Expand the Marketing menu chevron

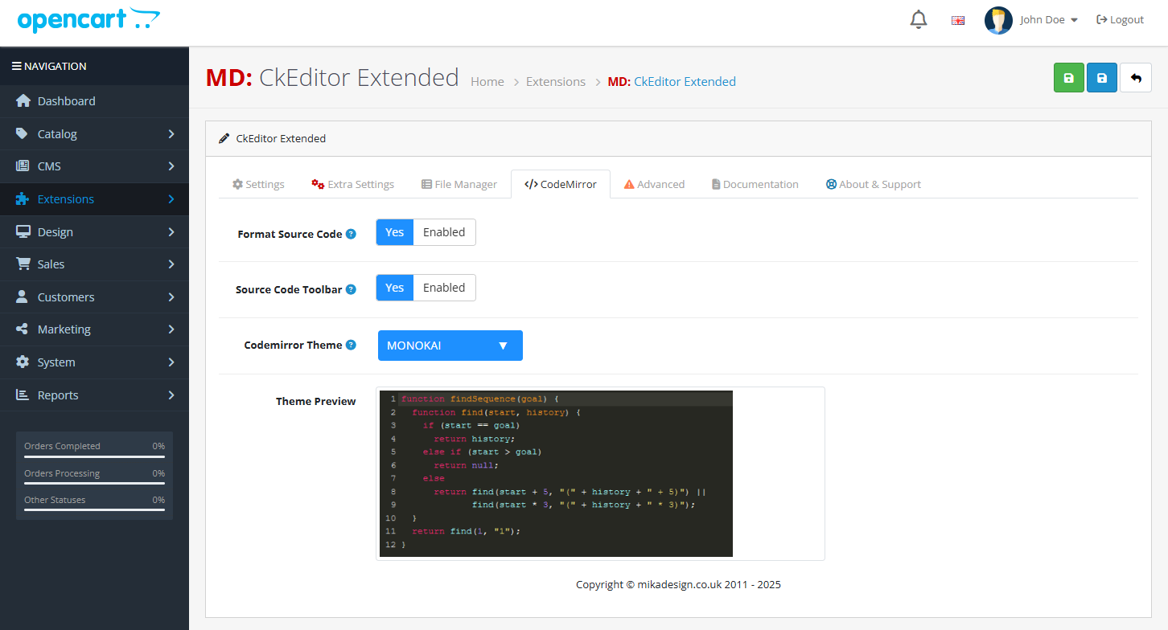point(171,329)
